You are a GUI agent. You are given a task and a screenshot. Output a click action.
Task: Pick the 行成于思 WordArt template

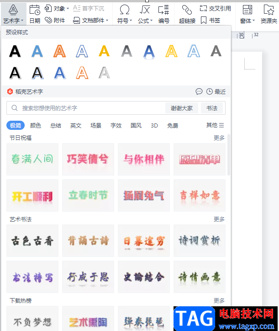tap(88, 277)
